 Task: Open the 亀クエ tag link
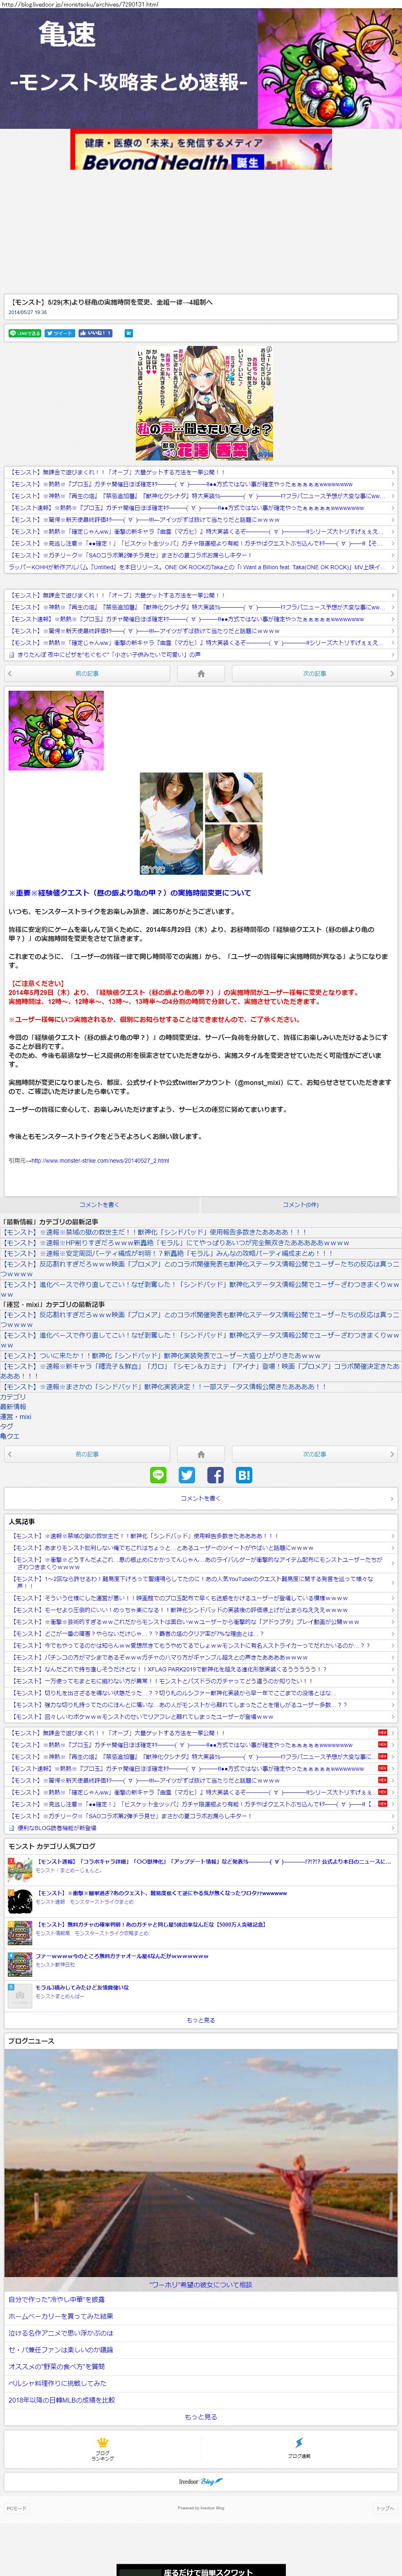[10, 1436]
